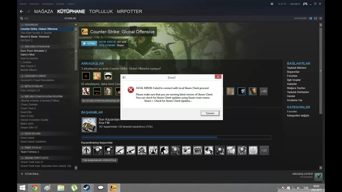Open the MRPOTTER profile tab
Image resolution: width=342 pixels, height=192 pixels.
(129, 11)
